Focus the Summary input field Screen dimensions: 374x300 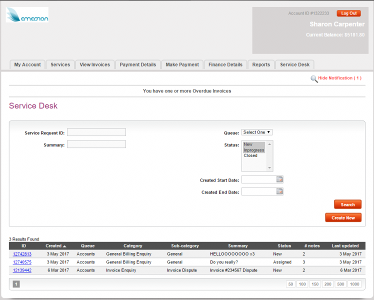pyautogui.click(x=96, y=144)
